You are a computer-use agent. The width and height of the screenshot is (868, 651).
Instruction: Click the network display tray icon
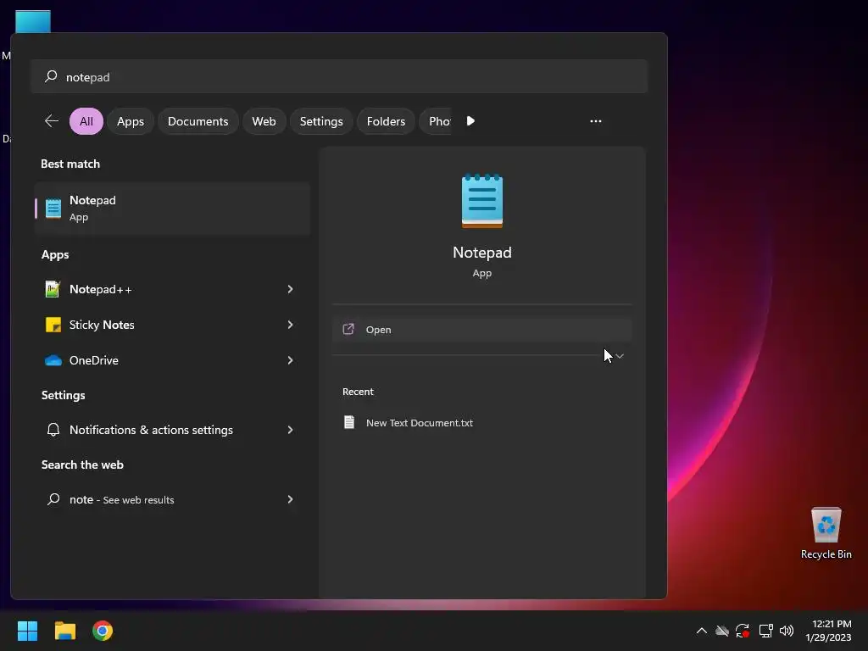pos(765,631)
